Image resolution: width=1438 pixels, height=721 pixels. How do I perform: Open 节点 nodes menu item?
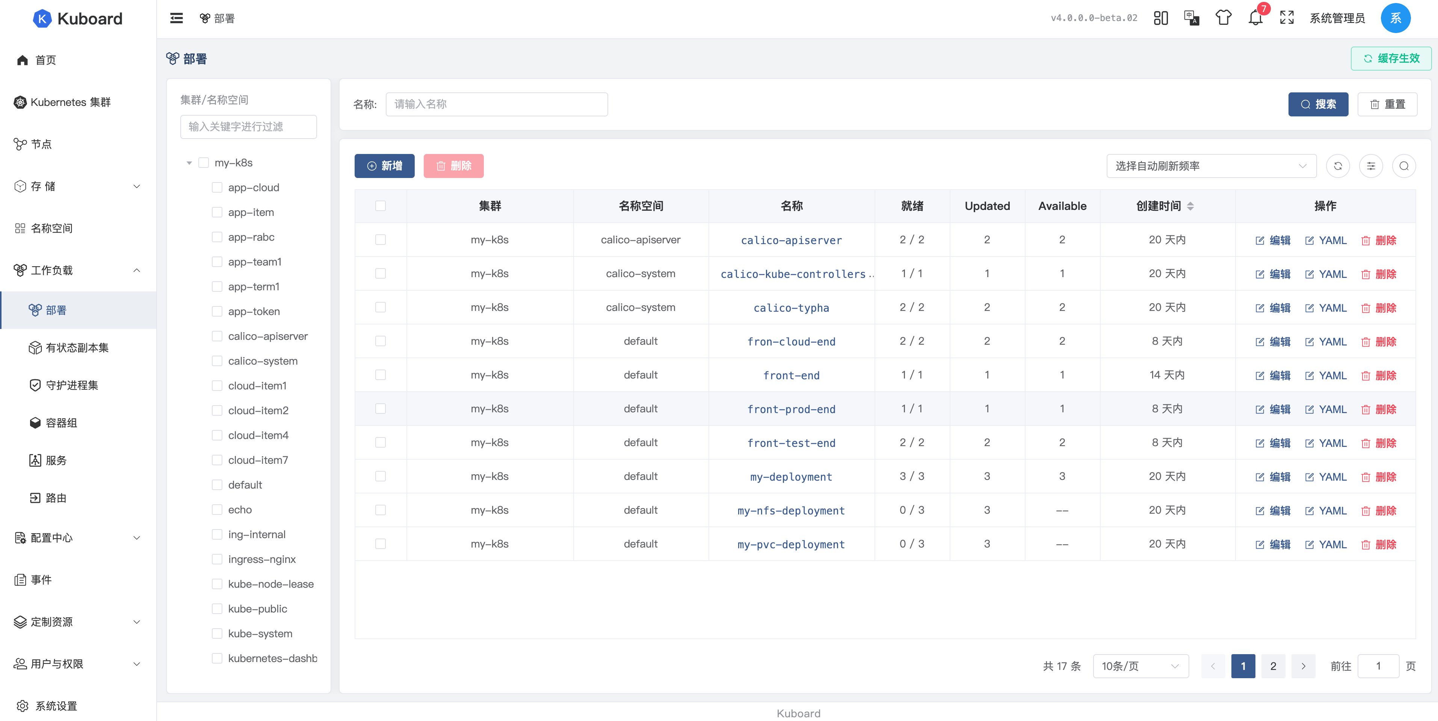click(78, 145)
